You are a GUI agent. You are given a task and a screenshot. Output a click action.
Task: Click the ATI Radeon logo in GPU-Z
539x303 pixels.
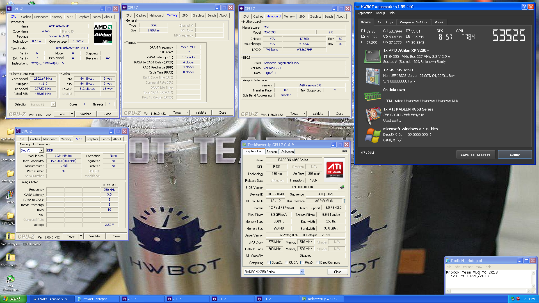click(335, 170)
